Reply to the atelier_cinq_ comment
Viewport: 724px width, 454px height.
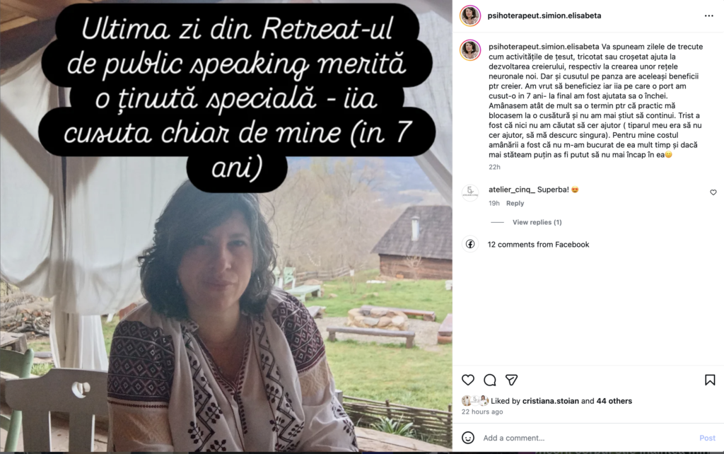(515, 203)
